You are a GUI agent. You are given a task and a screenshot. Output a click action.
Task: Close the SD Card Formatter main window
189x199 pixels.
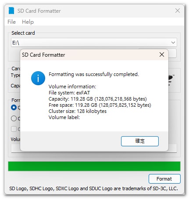pos(178,11)
